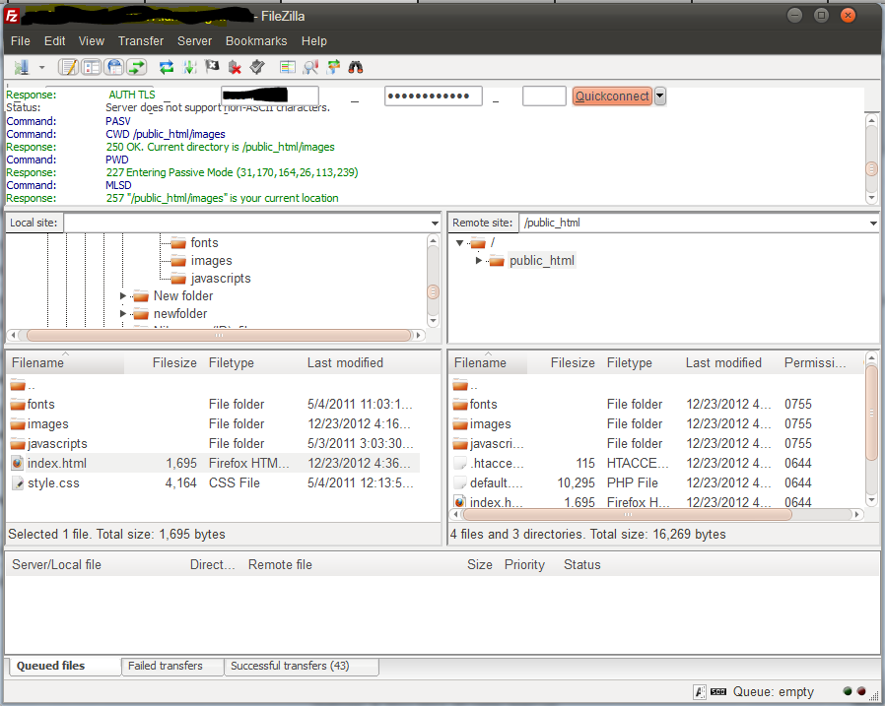
Task: Select the local fonts folder row
Action: click(215, 405)
